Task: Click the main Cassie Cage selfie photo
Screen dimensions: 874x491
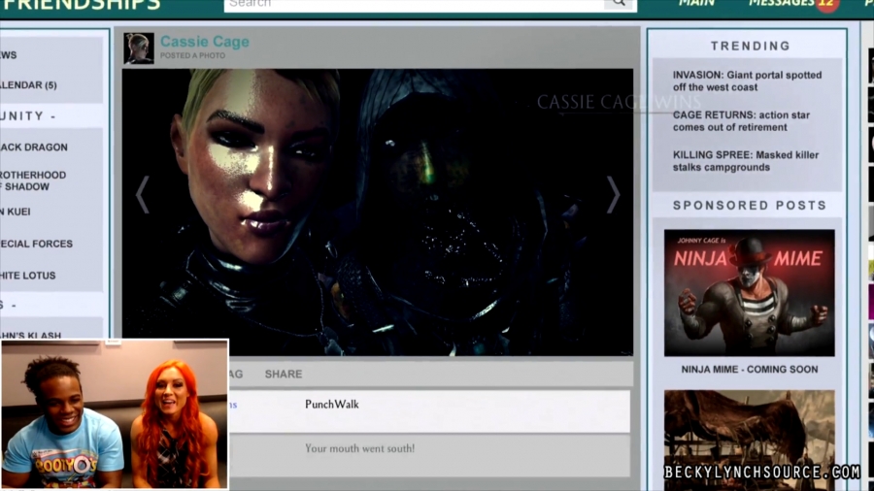Action: coord(377,212)
